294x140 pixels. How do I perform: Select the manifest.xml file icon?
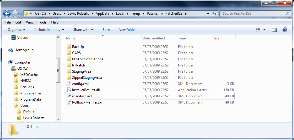(69, 96)
